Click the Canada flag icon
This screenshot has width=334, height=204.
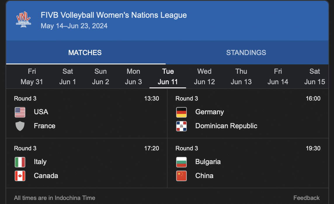click(x=20, y=176)
